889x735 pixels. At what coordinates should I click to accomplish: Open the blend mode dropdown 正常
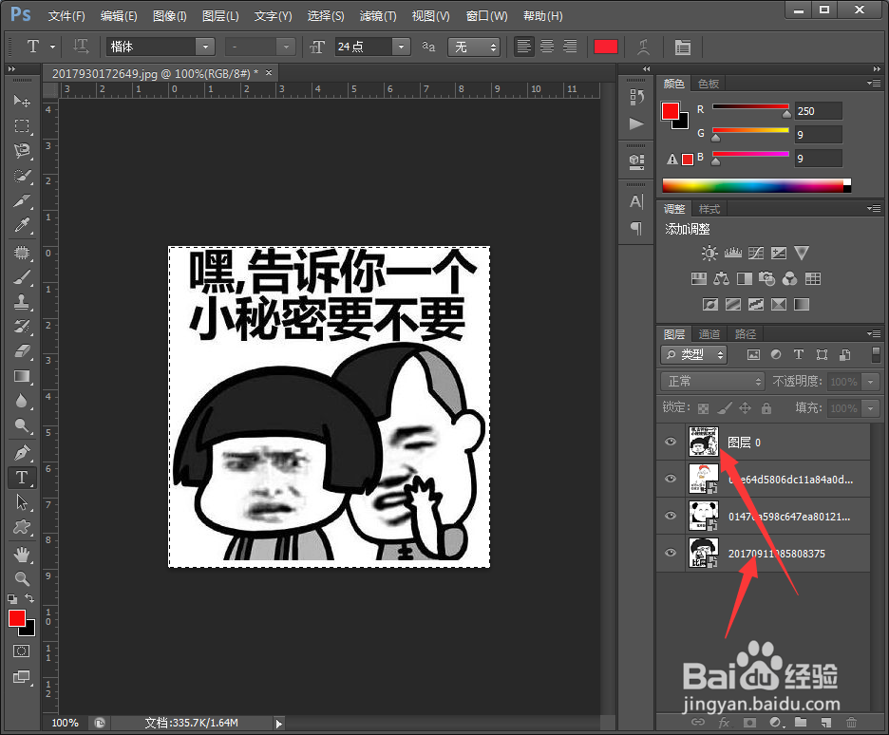pyautogui.click(x=712, y=382)
